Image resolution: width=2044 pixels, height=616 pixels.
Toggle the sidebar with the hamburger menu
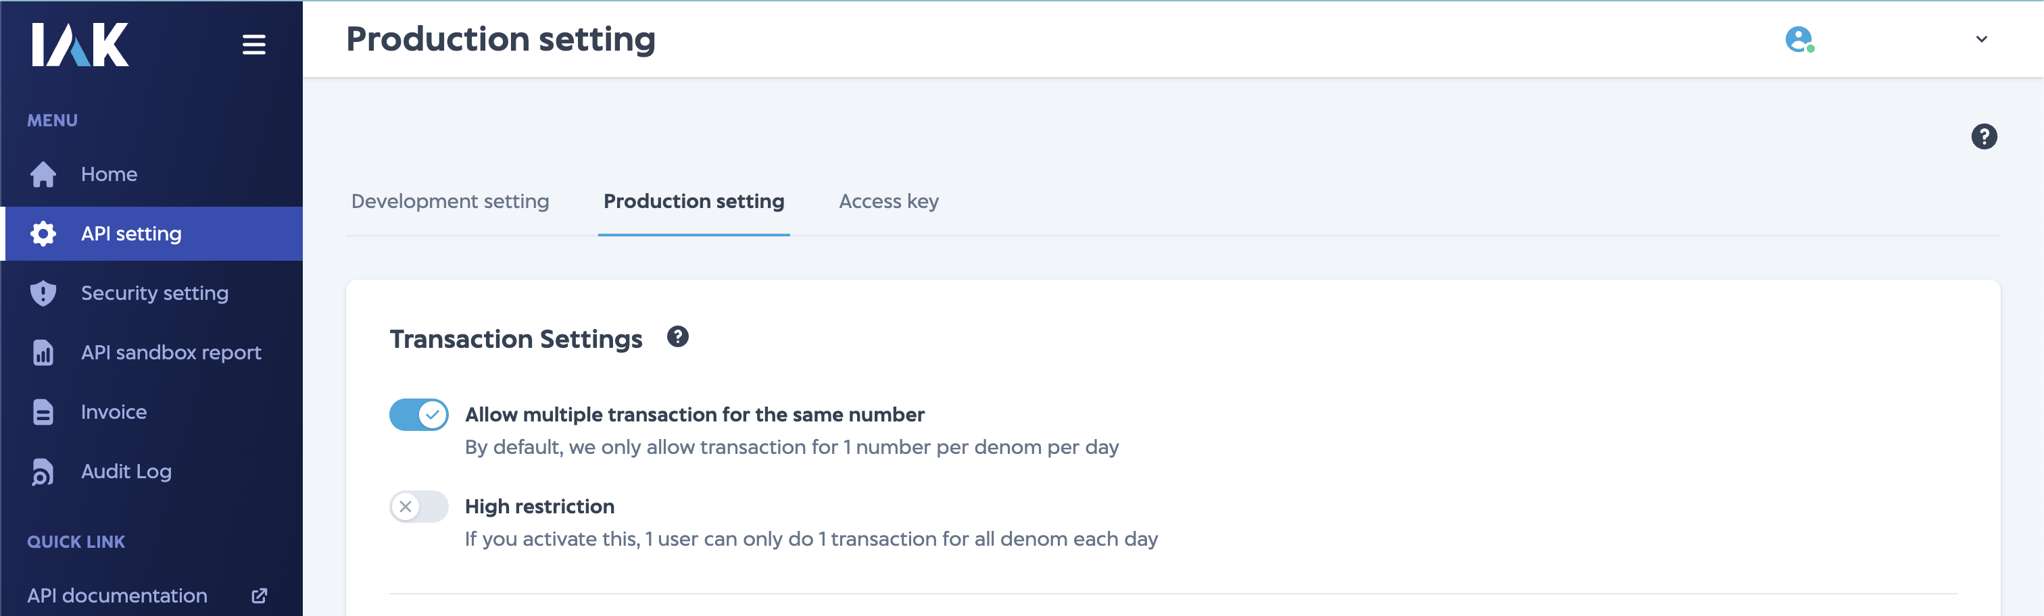[x=254, y=45]
